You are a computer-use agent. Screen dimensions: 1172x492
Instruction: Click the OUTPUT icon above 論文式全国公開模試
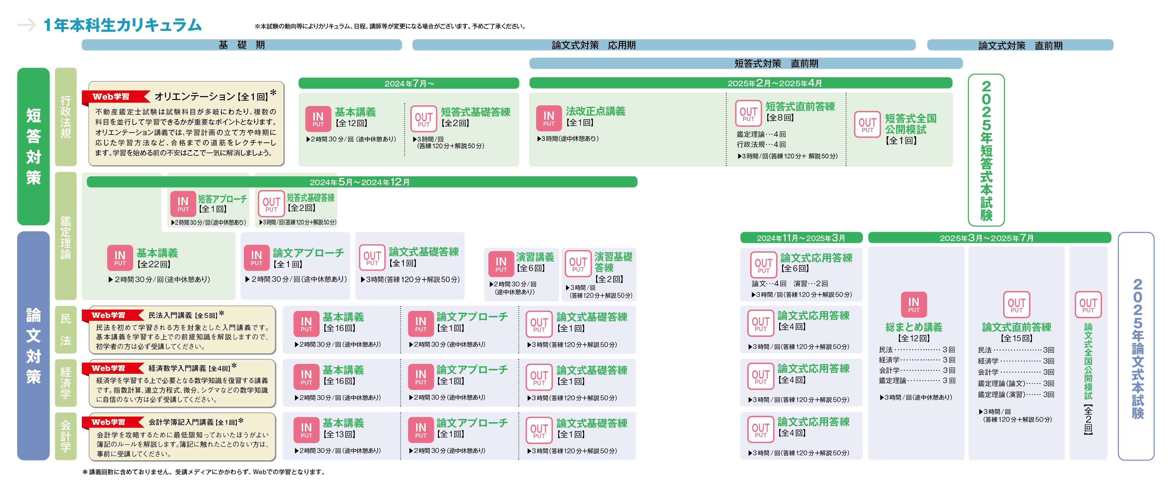pos(1088,305)
